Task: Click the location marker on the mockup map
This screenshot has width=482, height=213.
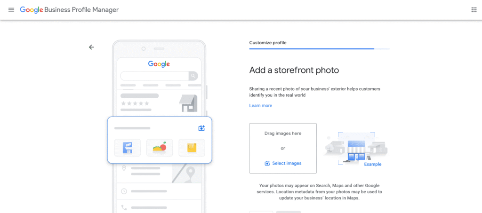Action: [x=191, y=173]
